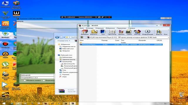Click the Windows Start button on taskbar
Viewport: 188px width, 105px height.
coord(4,104)
